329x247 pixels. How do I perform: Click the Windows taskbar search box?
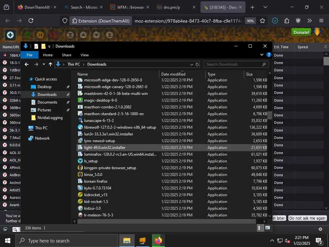point(67,241)
